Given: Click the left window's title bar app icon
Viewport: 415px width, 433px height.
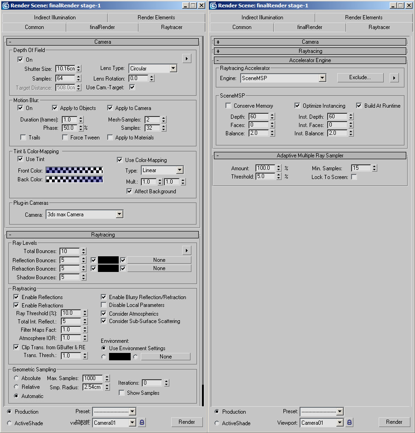Looking at the screenshot, I should tap(6, 6).
